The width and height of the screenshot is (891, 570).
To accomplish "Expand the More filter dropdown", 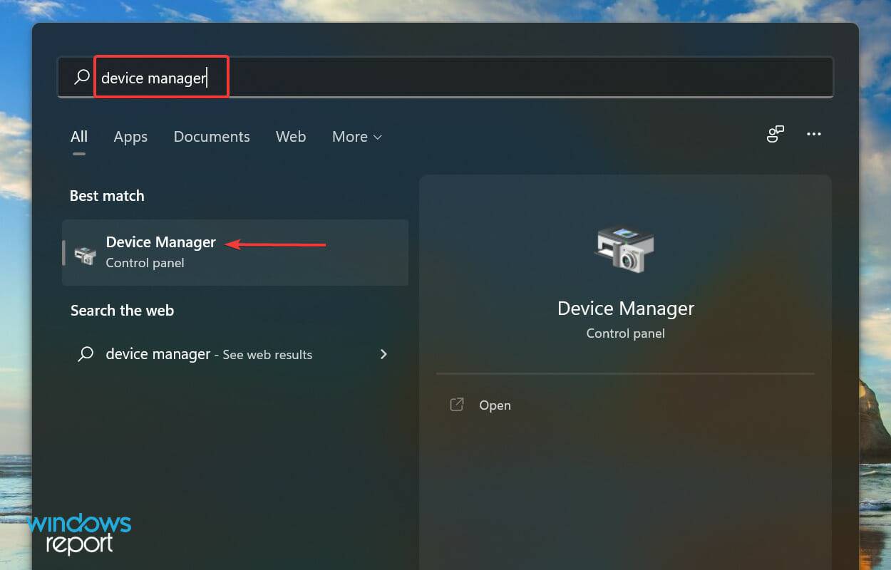I will (356, 137).
